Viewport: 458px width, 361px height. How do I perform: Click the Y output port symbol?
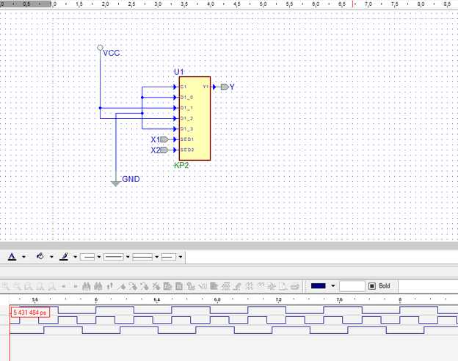pos(224,87)
